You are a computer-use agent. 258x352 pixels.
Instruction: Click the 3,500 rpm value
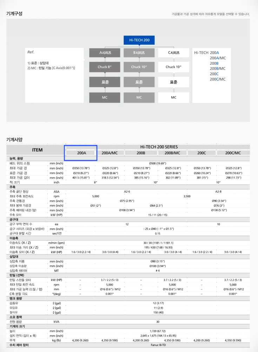click(x=187, y=196)
